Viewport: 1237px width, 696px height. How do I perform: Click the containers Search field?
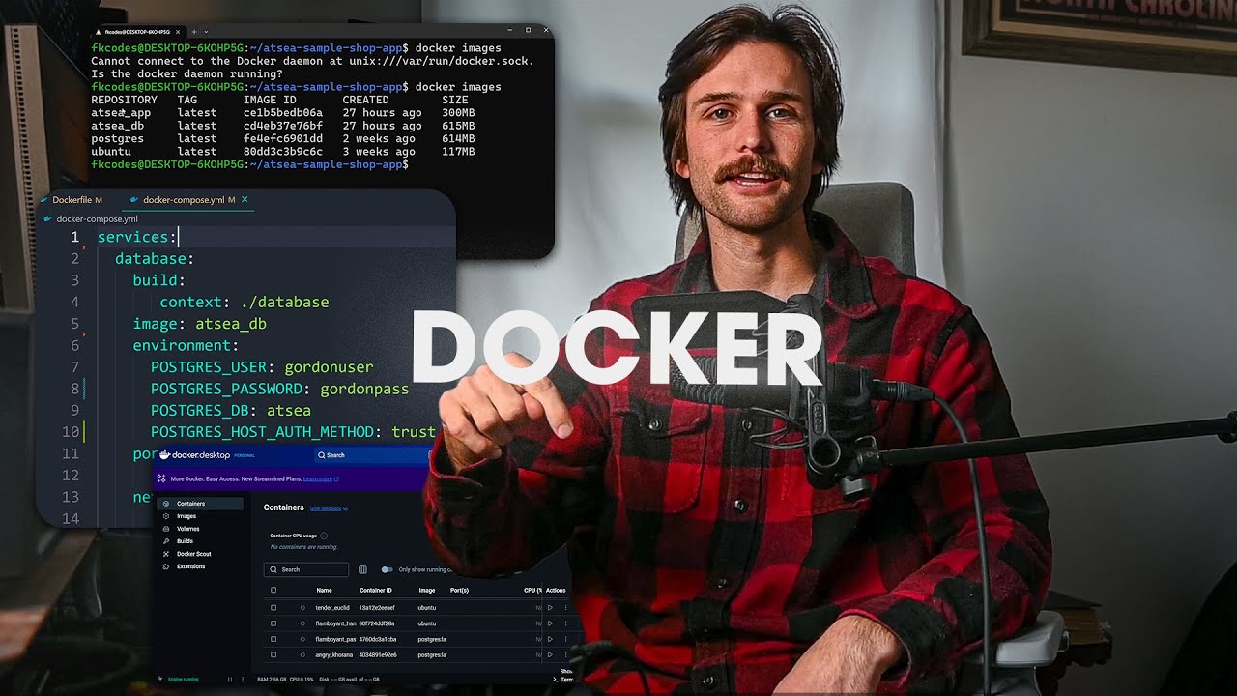coord(306,570)
